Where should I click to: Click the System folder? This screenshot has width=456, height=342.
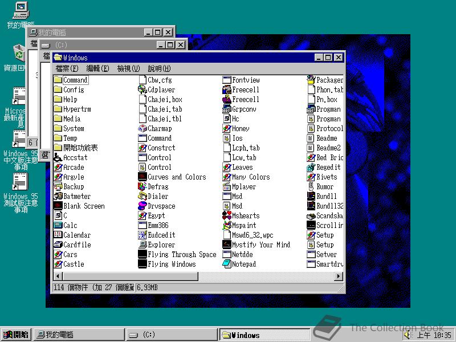point(69,128)
